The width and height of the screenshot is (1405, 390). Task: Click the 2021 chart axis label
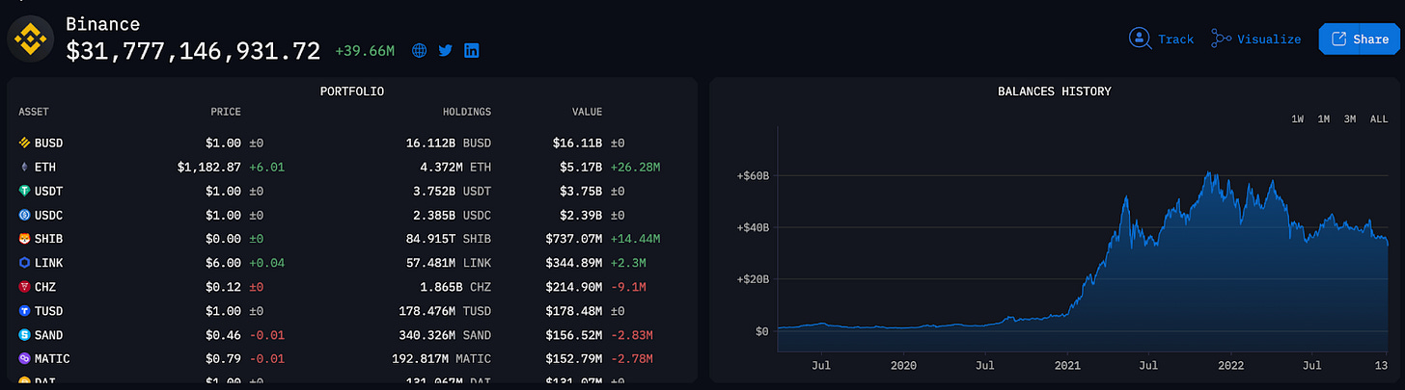[1067, 367]
